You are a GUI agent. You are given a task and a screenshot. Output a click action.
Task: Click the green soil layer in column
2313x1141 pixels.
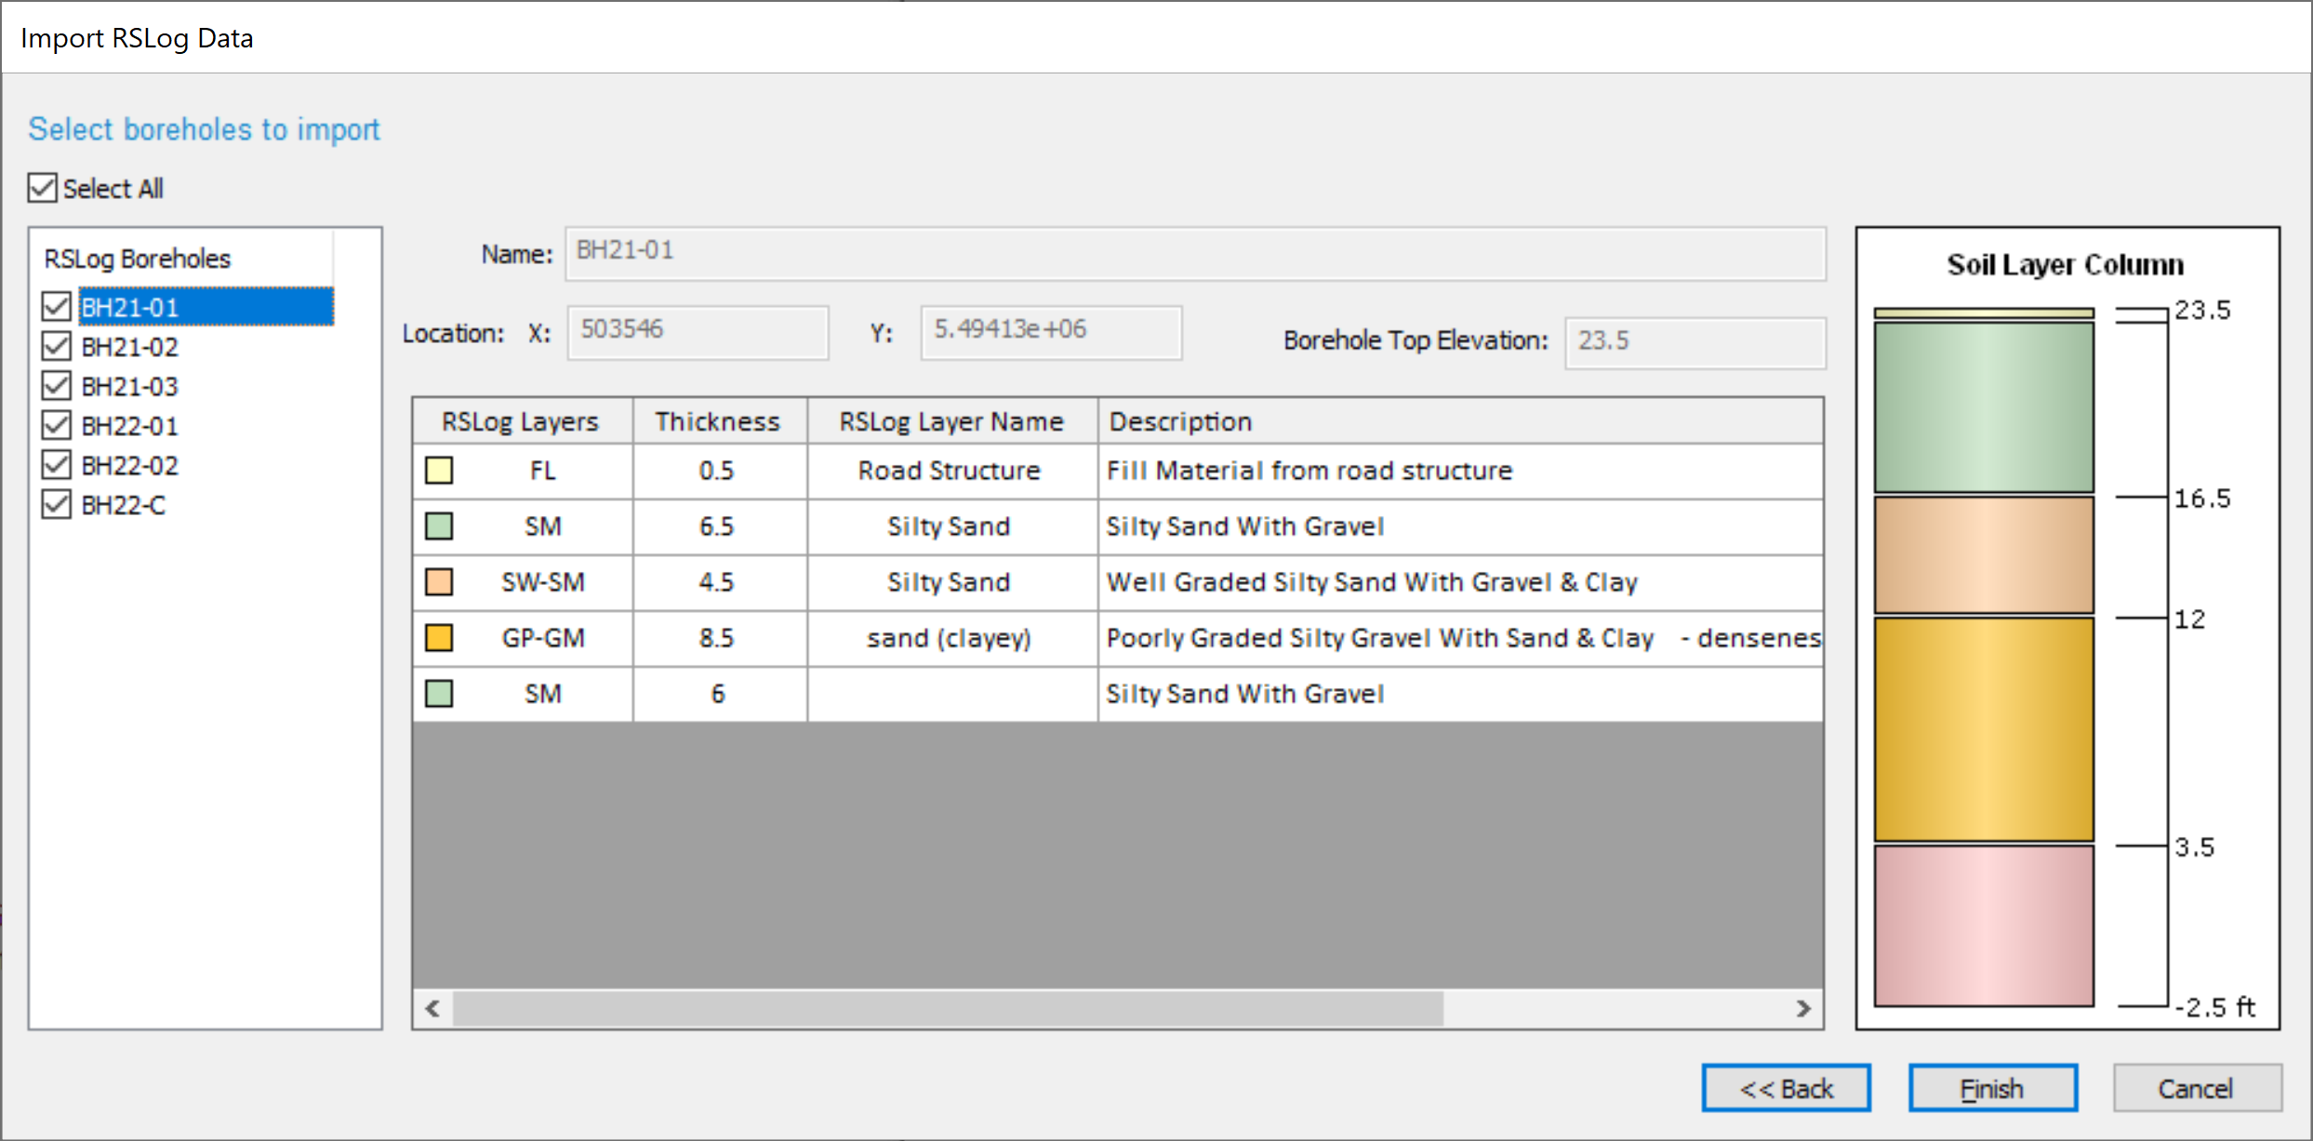pyautogui.click(x=1984, y=407)
